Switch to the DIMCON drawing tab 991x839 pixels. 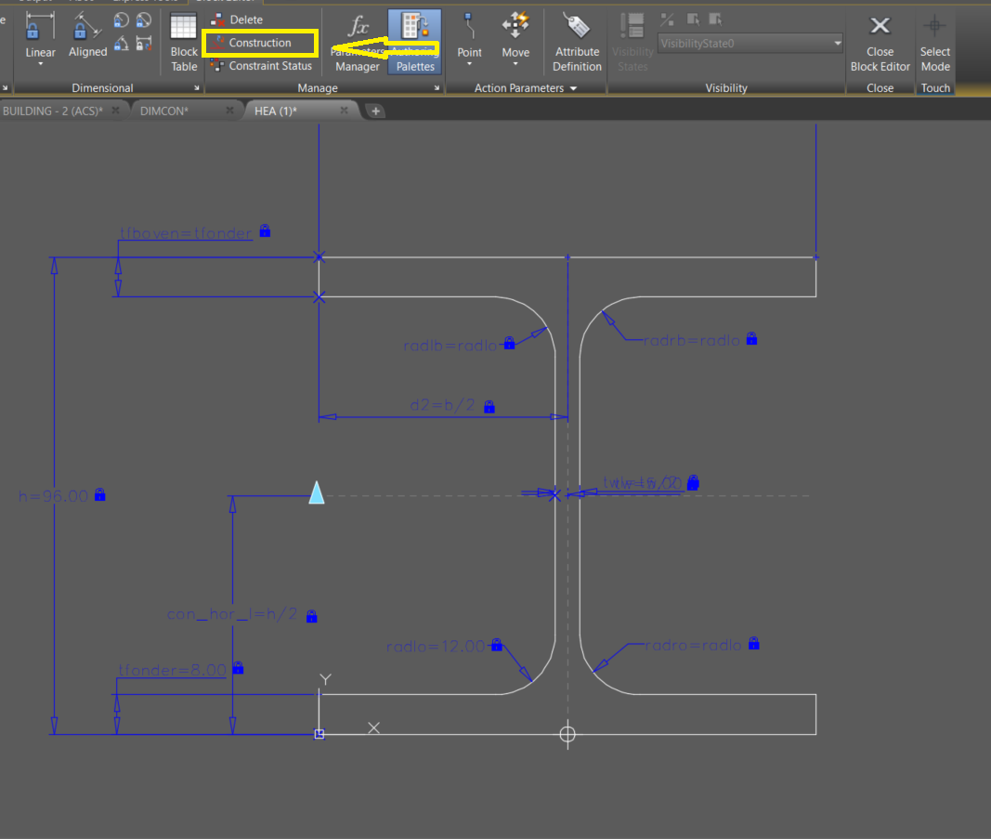(165, 110)
